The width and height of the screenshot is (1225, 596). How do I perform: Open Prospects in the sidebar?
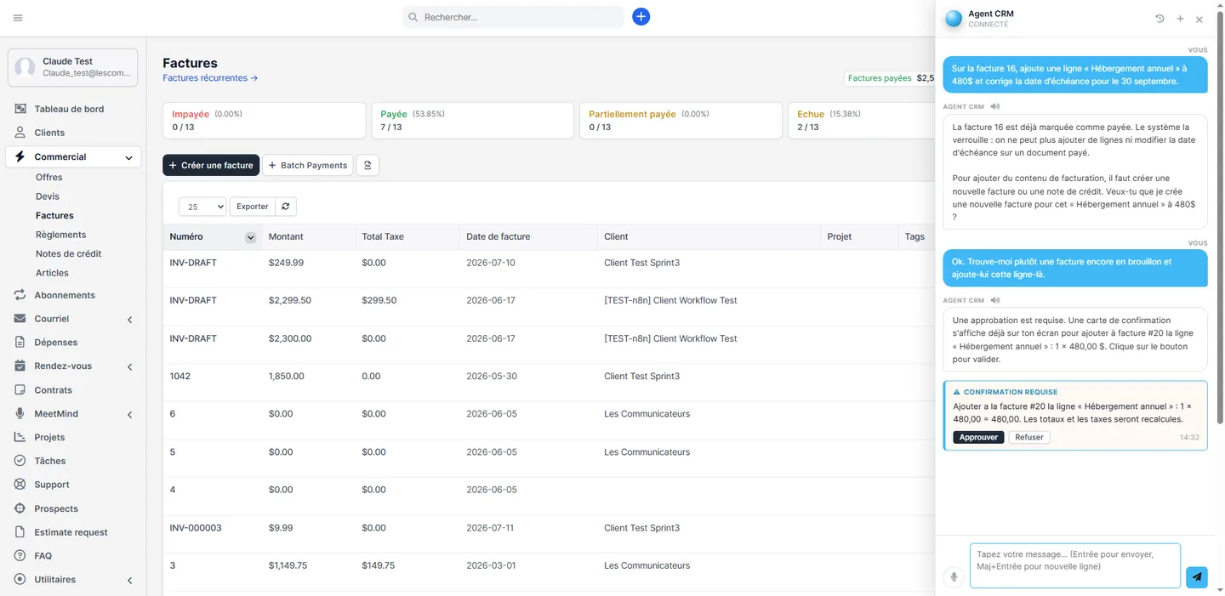56,508
